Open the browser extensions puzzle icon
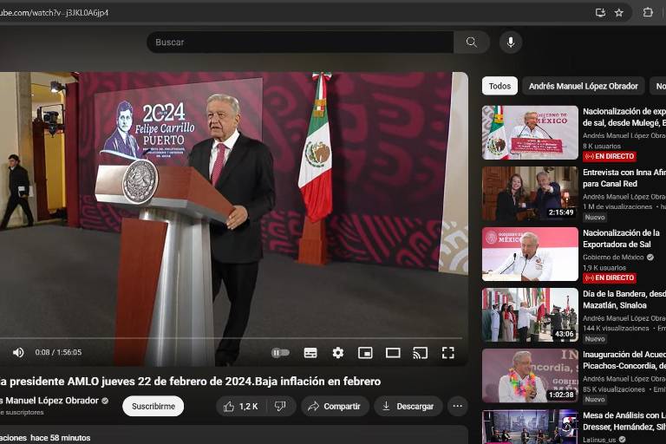Image resolution: width=666 pixels, height=444 pixels. point(648,12)
